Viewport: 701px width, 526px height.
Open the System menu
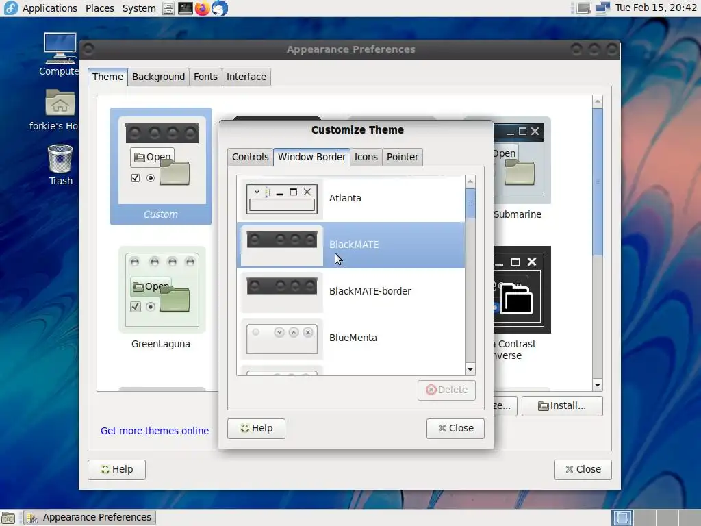point(139,8)
